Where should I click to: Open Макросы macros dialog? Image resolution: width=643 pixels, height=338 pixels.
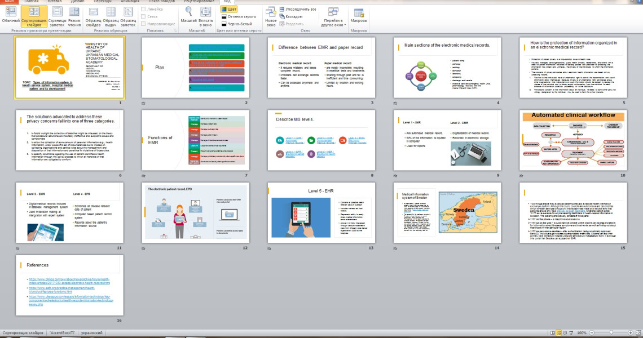(x=359, y=16)
